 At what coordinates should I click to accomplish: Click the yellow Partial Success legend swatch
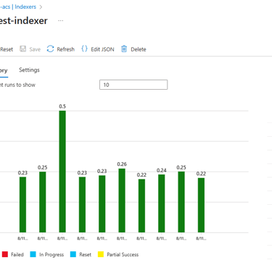pos(101,254)
